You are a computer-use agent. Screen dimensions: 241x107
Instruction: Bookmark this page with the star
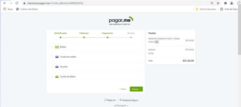(218, 3)
